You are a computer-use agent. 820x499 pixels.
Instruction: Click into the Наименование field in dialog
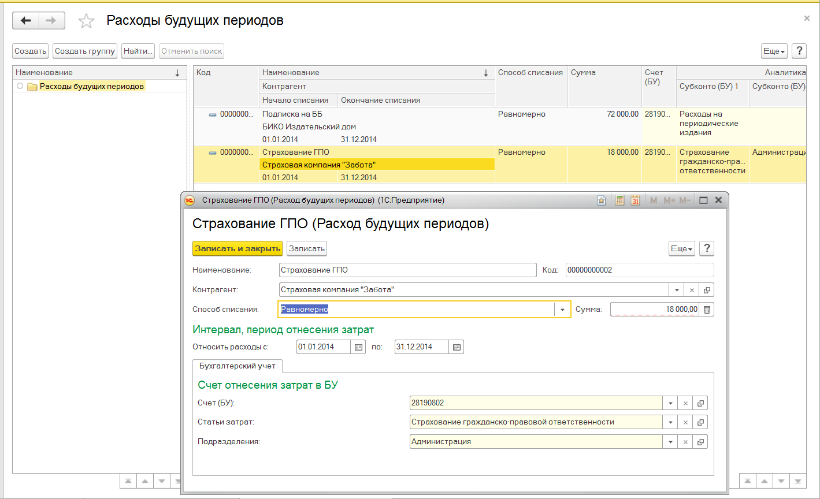point(407,270)
